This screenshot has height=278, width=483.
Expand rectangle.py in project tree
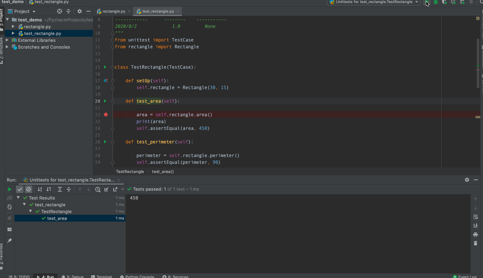13,27
